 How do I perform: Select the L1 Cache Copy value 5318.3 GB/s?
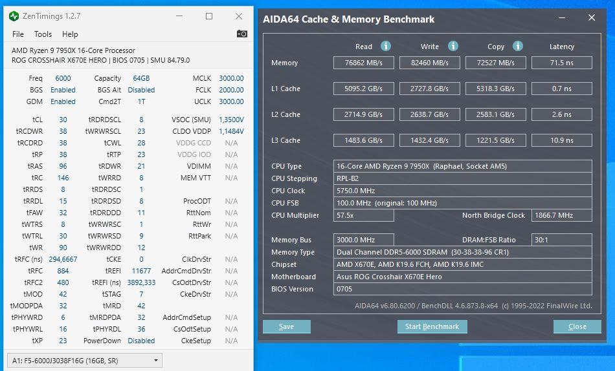pos(495,89)
